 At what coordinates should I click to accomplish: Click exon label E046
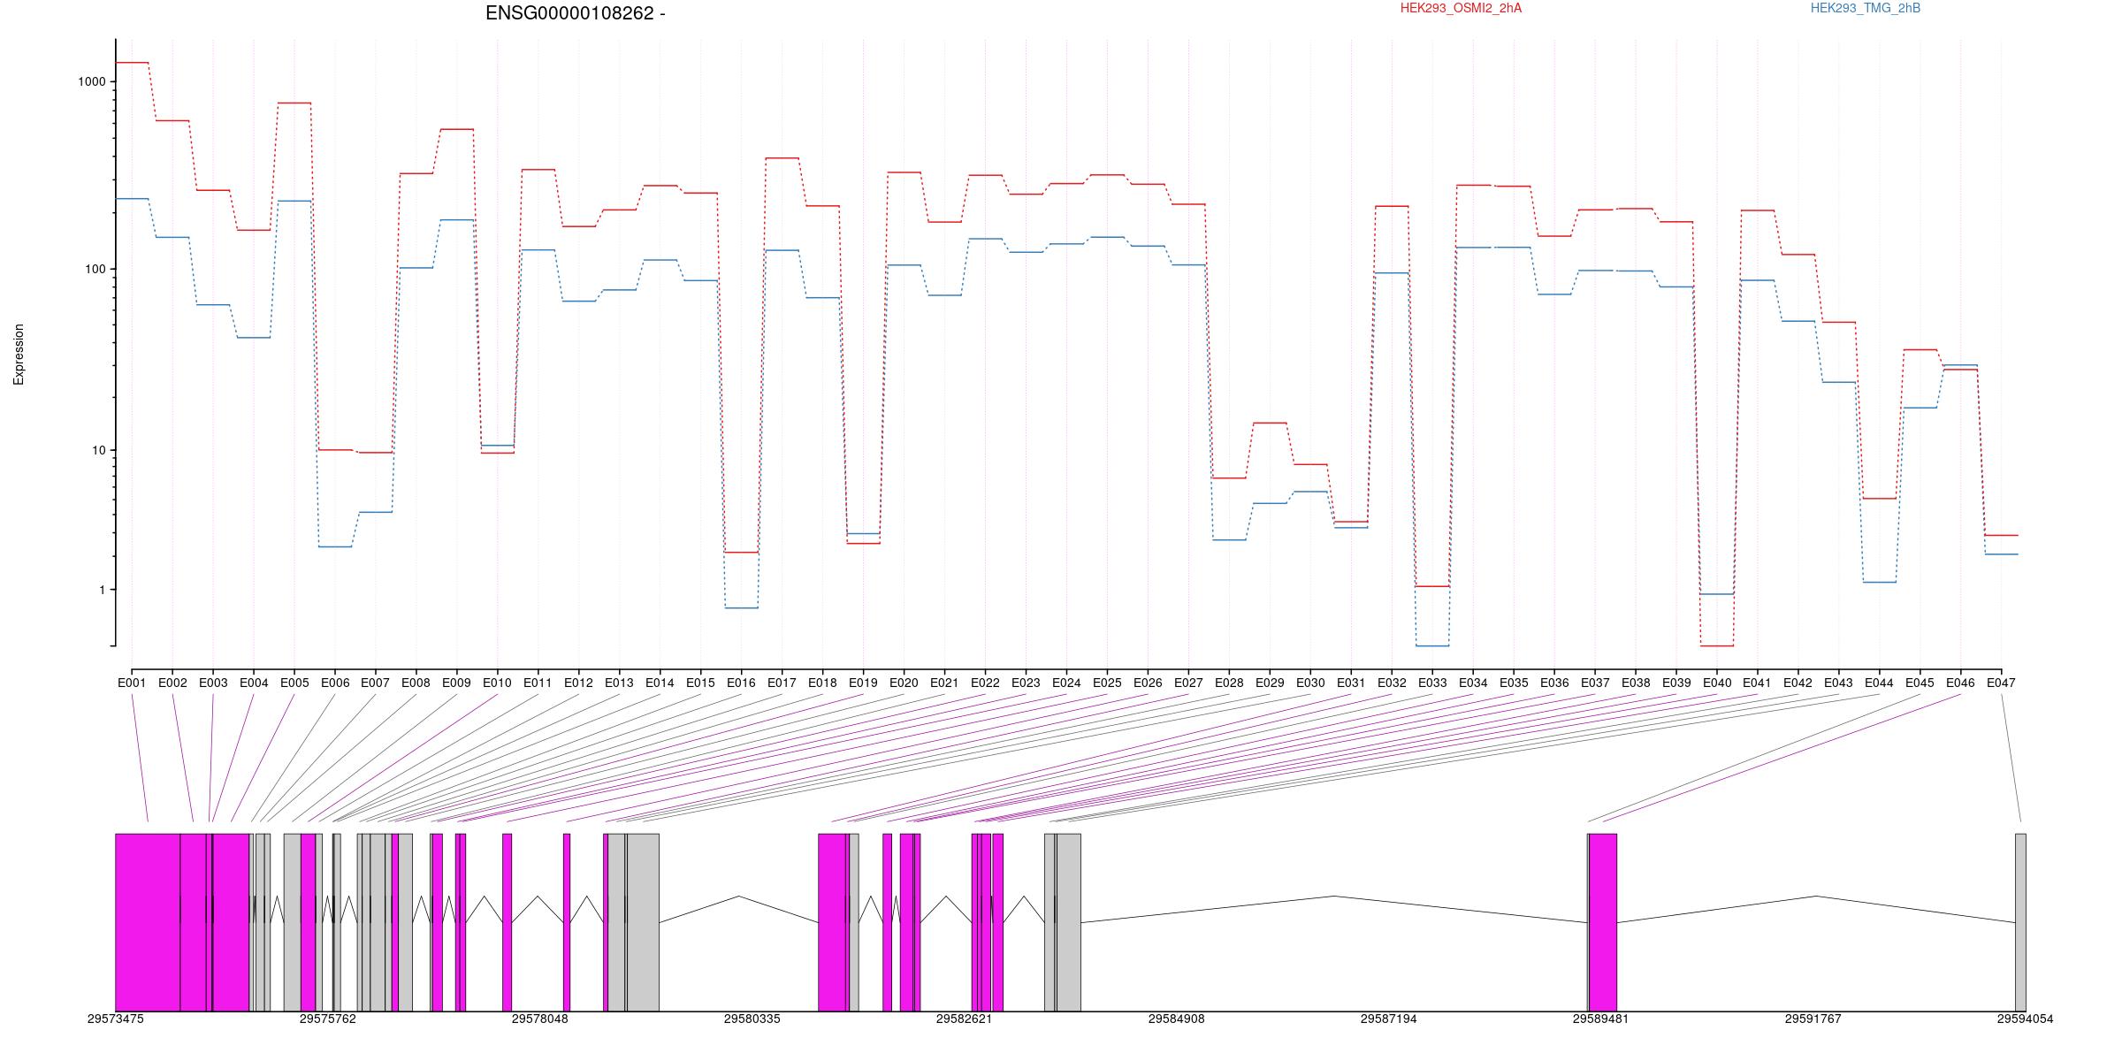coord(1962,683)
